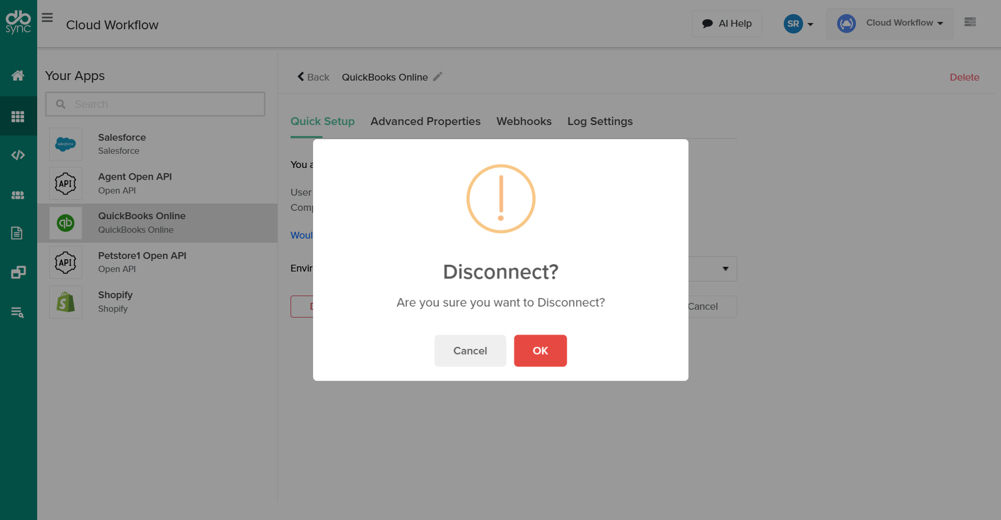Viewport: 1001px width, 520px height.
Task: Open the log search icon in sidebar
Action: 18,312
